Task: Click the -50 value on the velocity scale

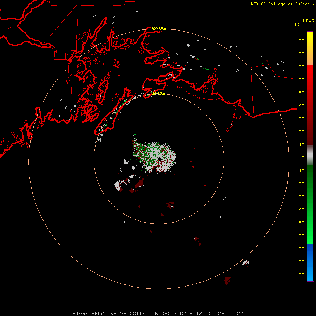Action: [300, 223]
